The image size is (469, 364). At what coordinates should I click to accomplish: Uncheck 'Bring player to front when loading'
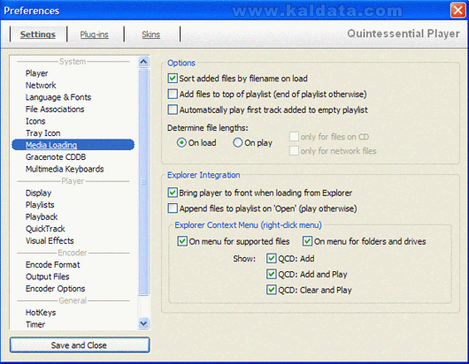(173, 193)
